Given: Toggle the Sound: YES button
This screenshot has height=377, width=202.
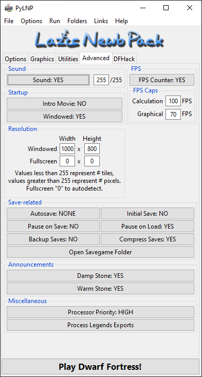Looking at the screenshot, I should (48, 80).
